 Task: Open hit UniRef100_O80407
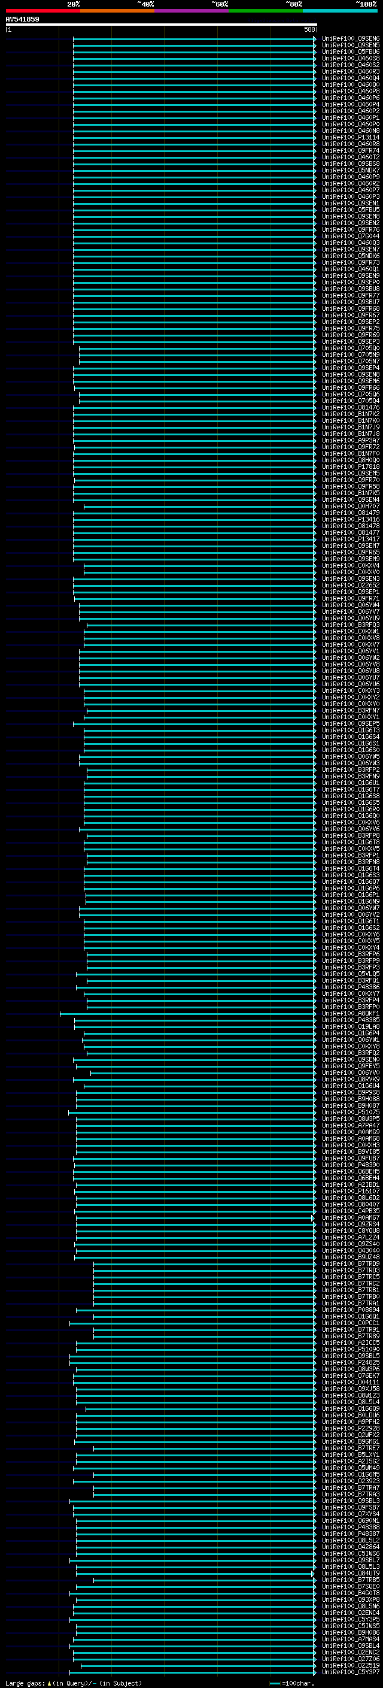point(350,1204)
